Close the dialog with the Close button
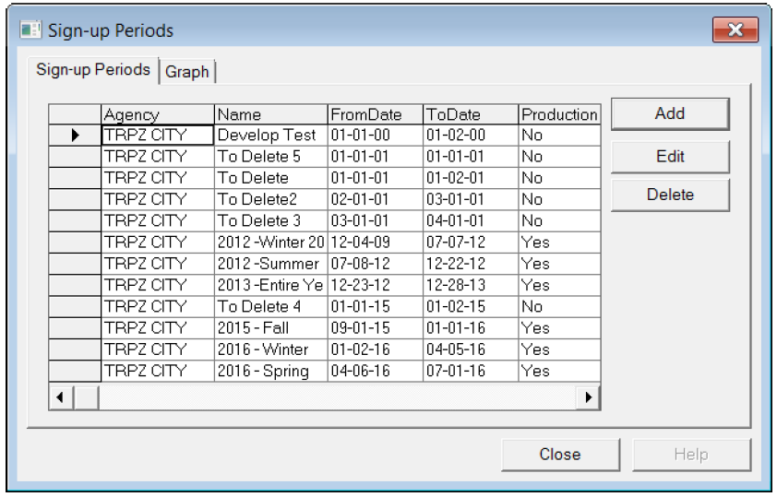 [x=560, y=455]
